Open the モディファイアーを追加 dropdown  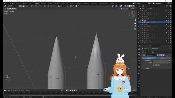(156, 52)
